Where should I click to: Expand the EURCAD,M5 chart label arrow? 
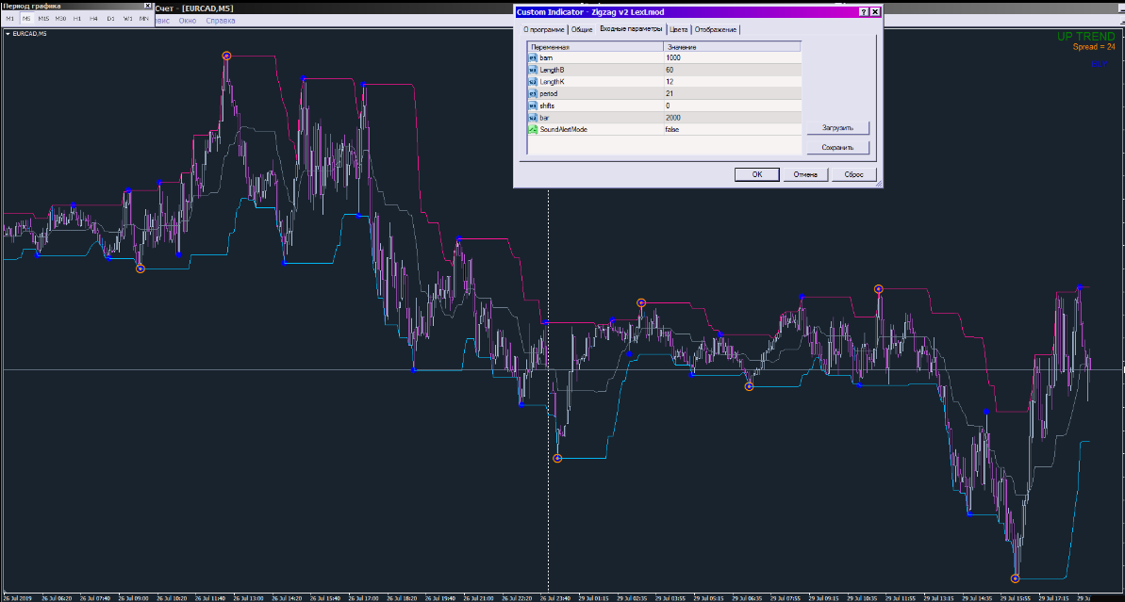coord(8,34)
